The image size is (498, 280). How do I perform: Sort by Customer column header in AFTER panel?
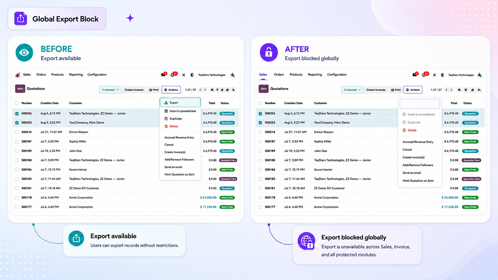[320, 103]
